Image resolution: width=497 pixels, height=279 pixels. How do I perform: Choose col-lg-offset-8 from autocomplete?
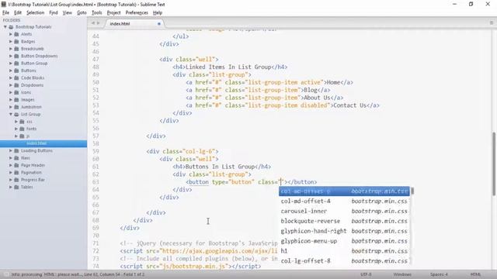point(344,261)
